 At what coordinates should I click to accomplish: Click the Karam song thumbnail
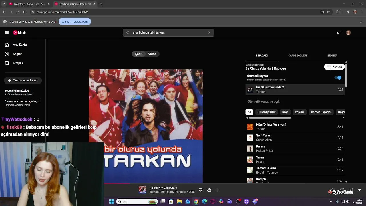coord(250,148)
